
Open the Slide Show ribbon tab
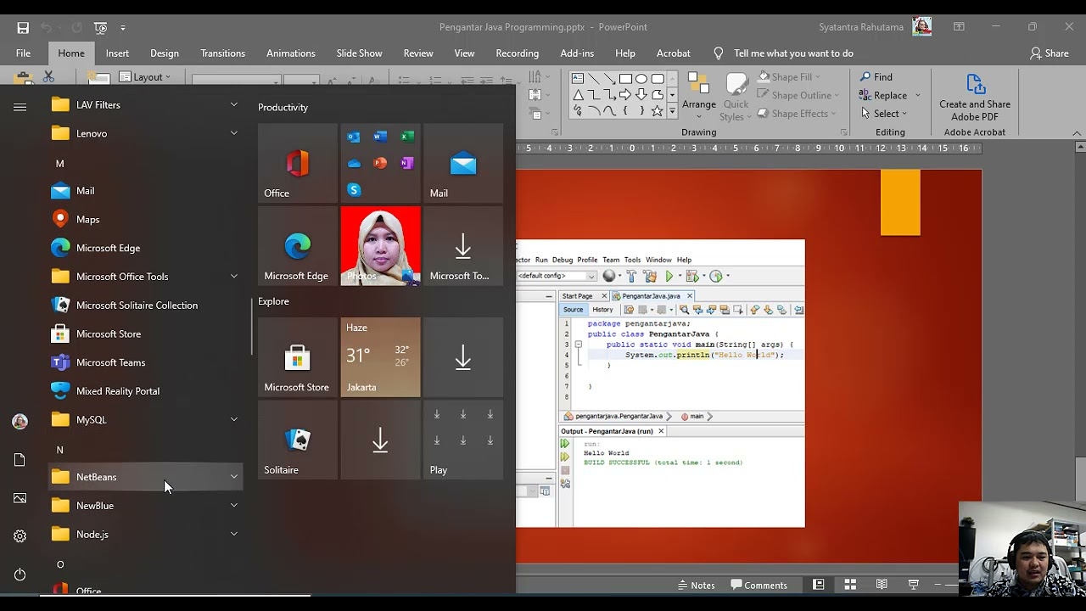359,53
